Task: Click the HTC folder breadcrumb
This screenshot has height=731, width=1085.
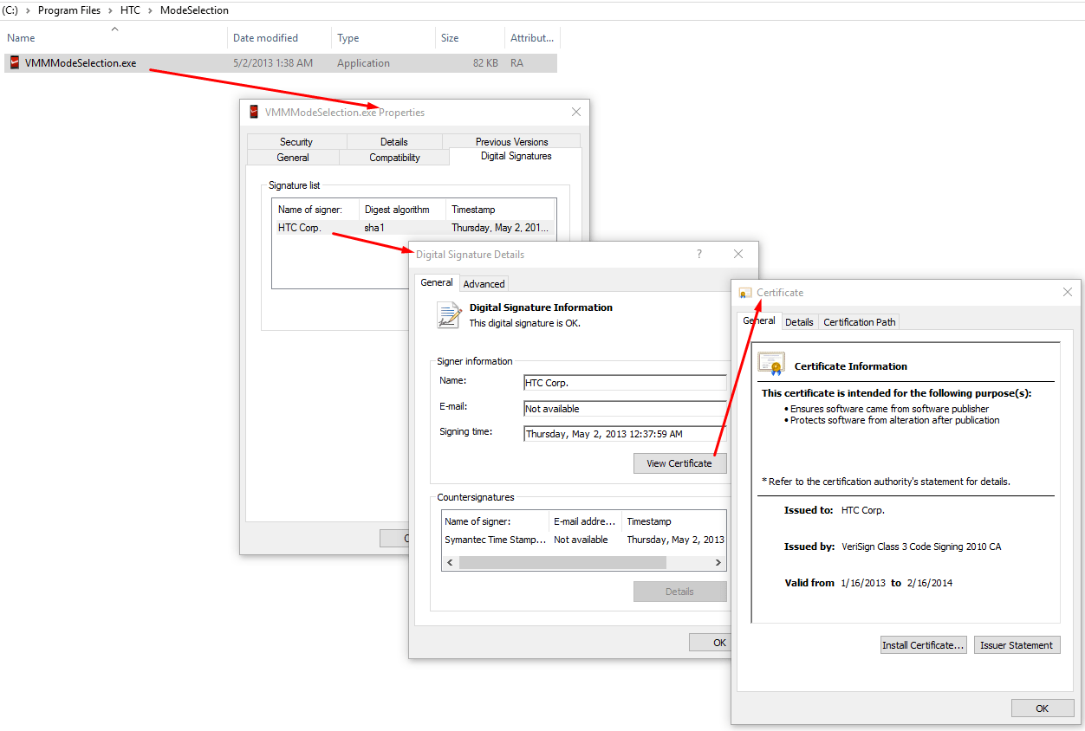Action: click(129, 10)
